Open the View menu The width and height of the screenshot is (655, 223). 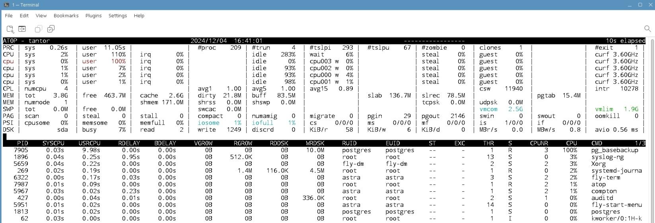[41, 15]
